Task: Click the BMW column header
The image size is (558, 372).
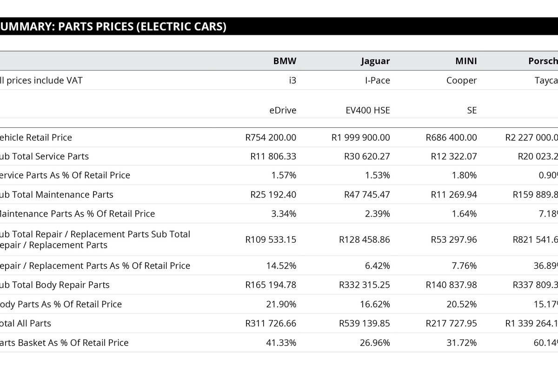Action: (285, 61)
